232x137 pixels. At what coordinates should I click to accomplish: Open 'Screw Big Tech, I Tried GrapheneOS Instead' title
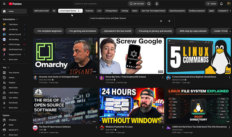click(x=125, y=77)
